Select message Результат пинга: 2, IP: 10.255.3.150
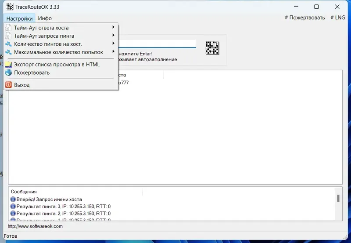 click(63, 214)
